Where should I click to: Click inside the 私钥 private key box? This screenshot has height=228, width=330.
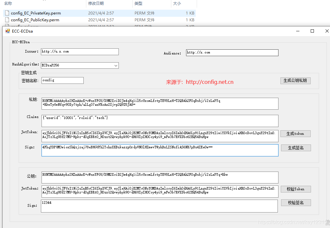(159, 104)
